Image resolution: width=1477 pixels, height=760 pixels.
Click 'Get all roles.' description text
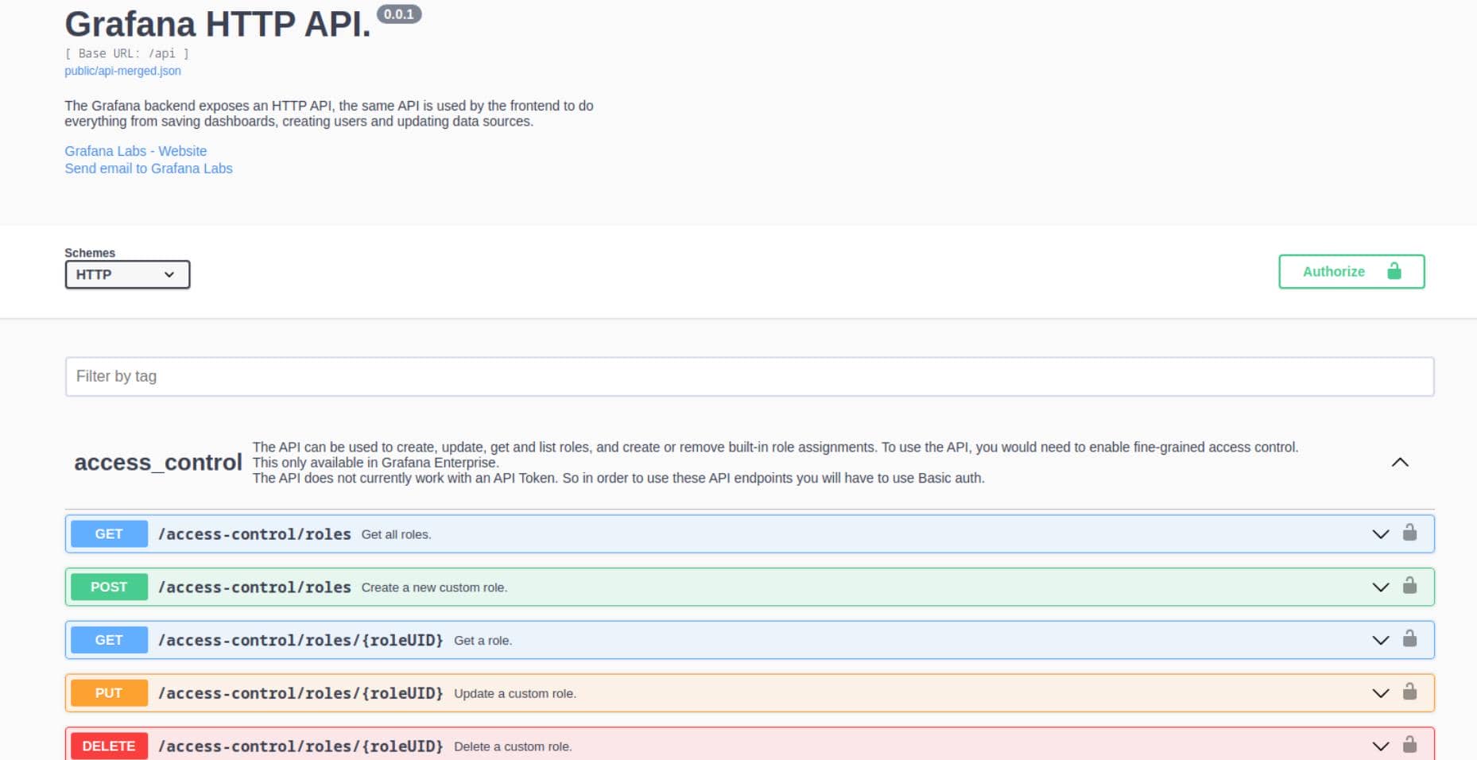pos(396,534)
